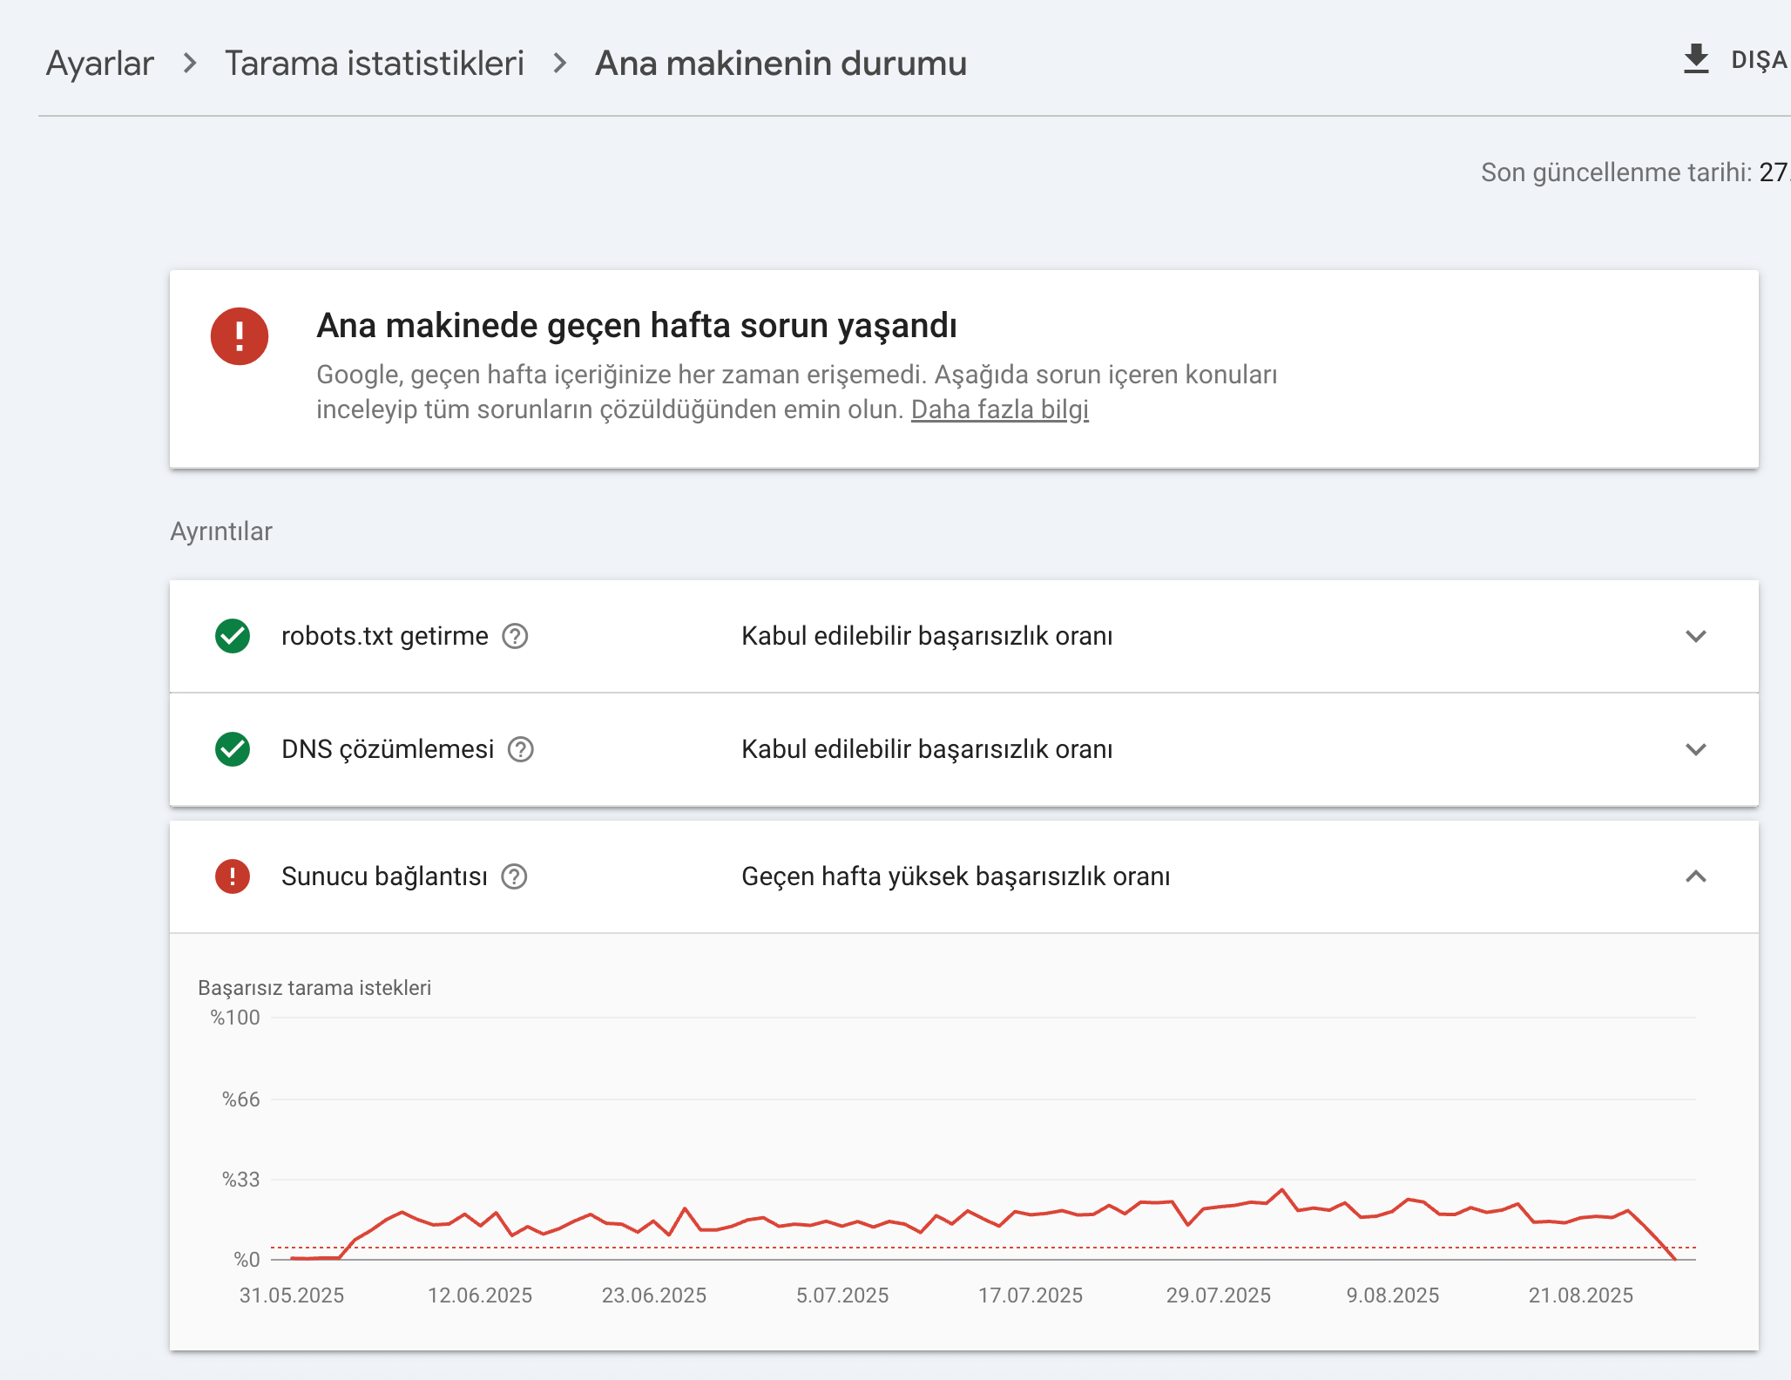This screenshot has width=1791, height=1380.
Task: Click the Son güncellenme tarihi text
Action: pyautogui.click(x=1616, y=172)
